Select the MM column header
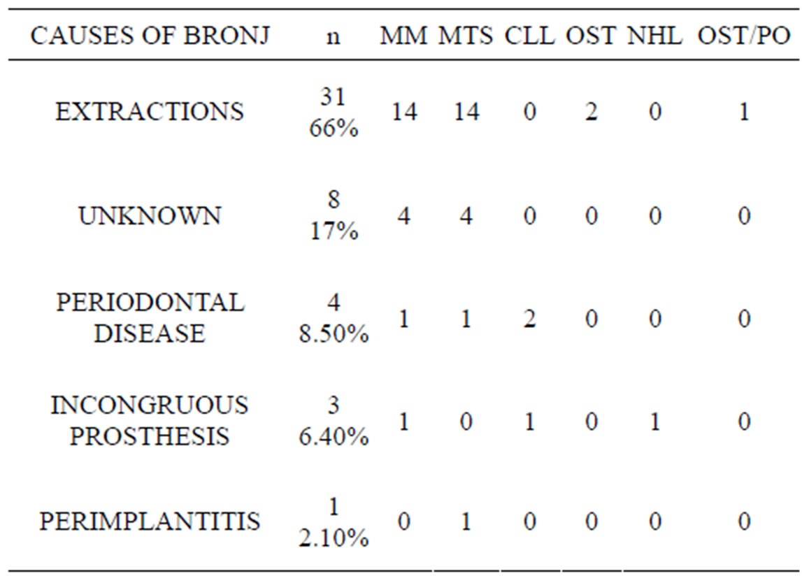The image size is (802, 576). pyautogui.click(x=403, y=36)
